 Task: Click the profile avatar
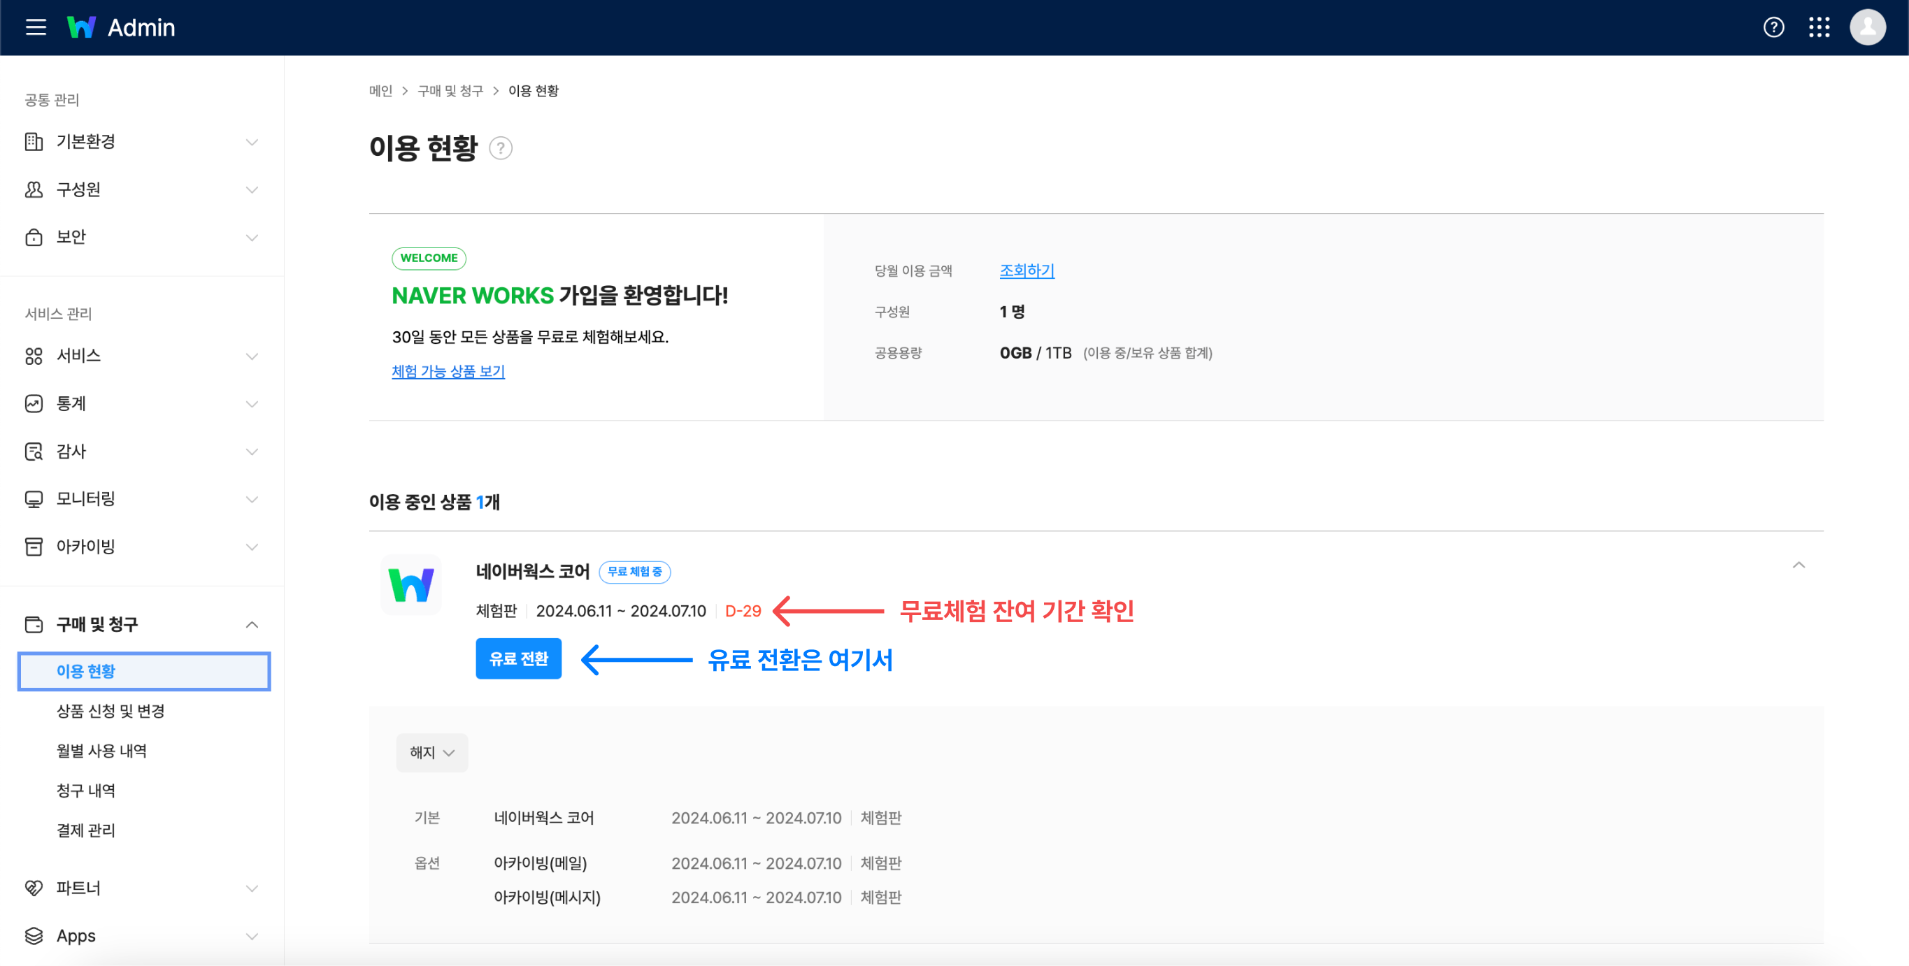pos(1868,27)
